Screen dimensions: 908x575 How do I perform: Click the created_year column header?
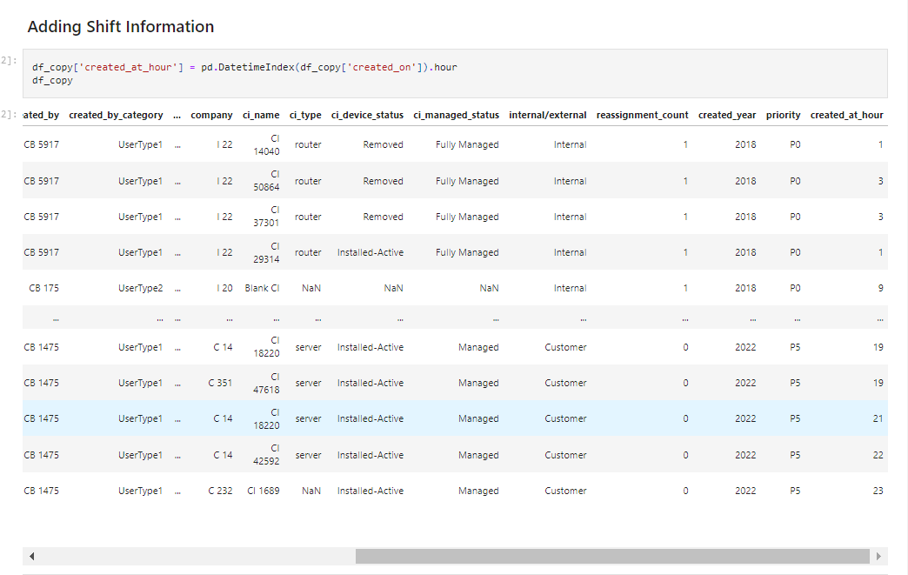(727, 114)
